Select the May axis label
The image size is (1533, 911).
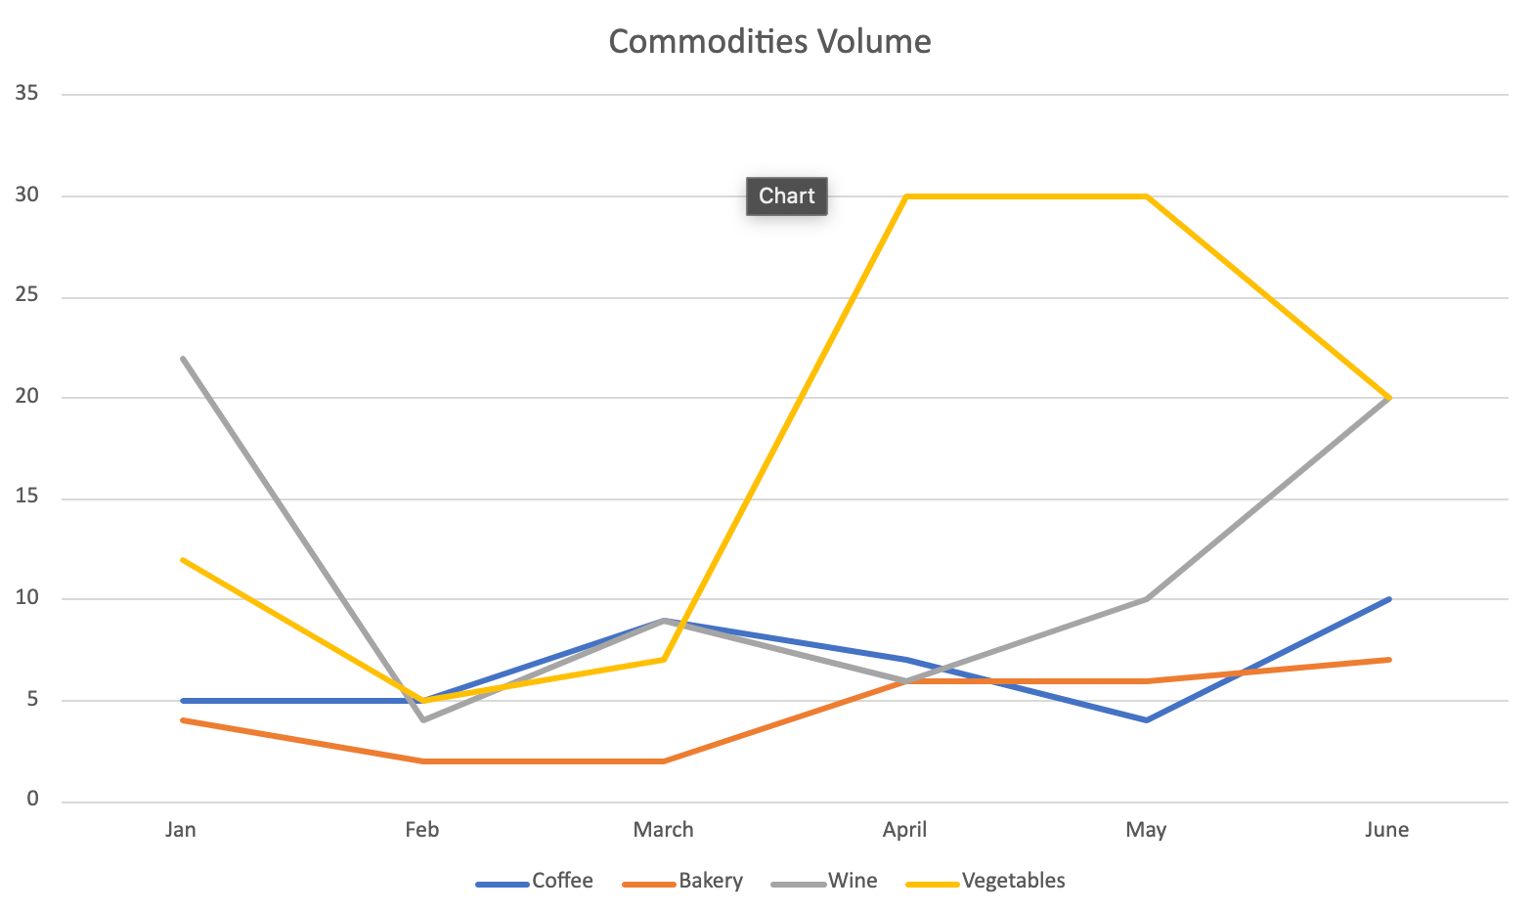(x=1146, y=830)
